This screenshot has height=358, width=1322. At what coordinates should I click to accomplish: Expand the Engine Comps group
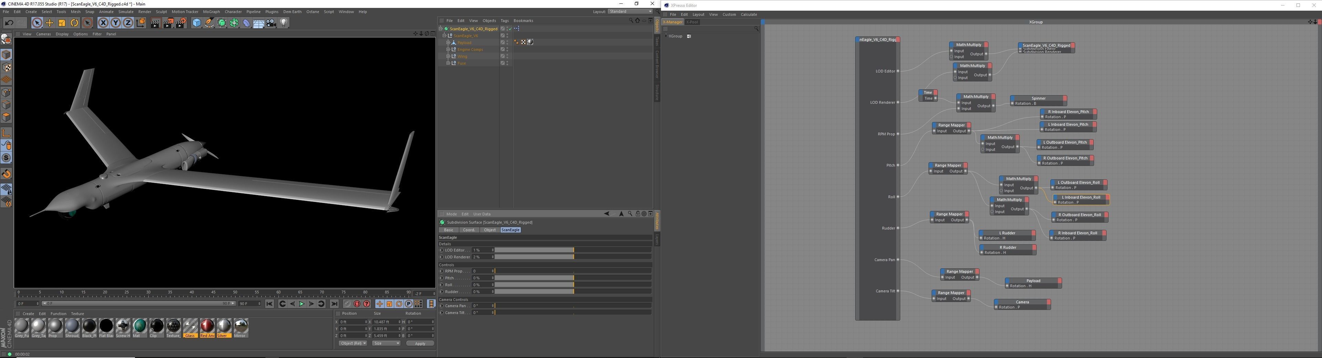click(x=448, y=50)
